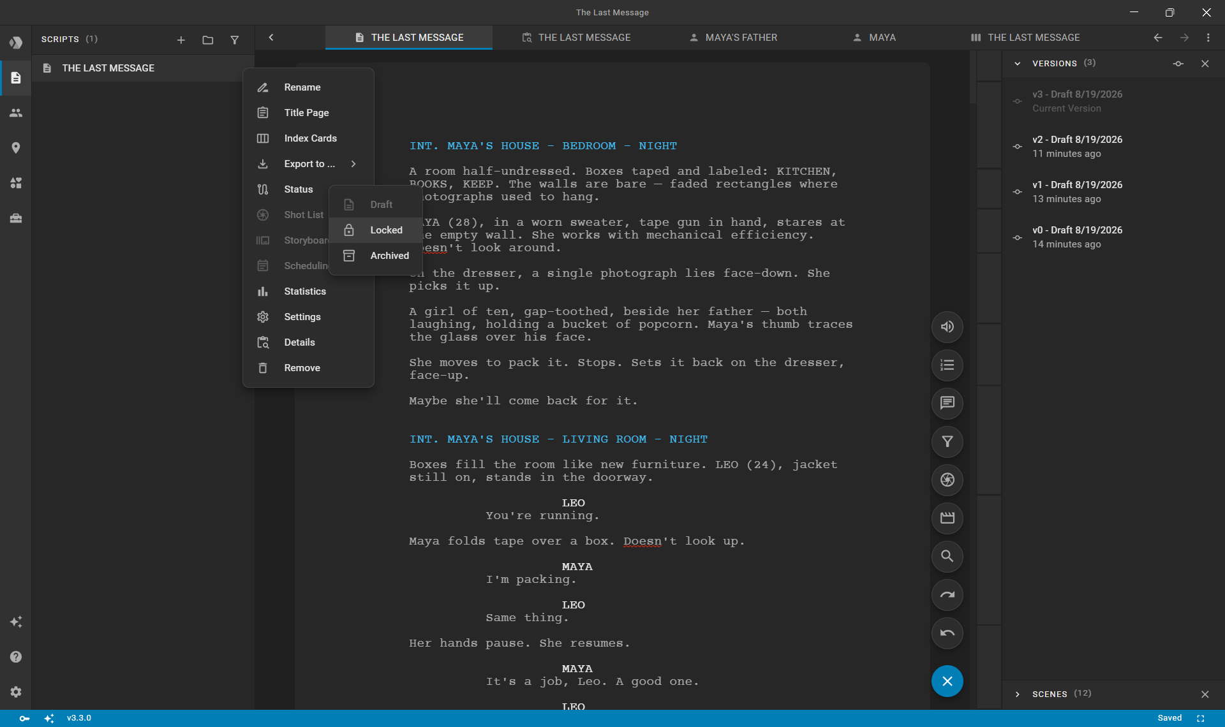Screen dimensions: 1225x727
Task: Open the Characters section in left sidebar
Action: coord(16,113)
